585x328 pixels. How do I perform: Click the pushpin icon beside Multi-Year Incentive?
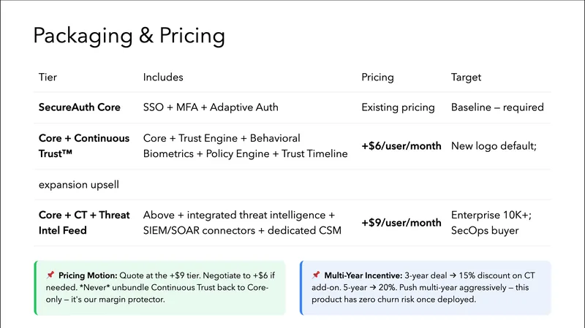click(316, 275)
